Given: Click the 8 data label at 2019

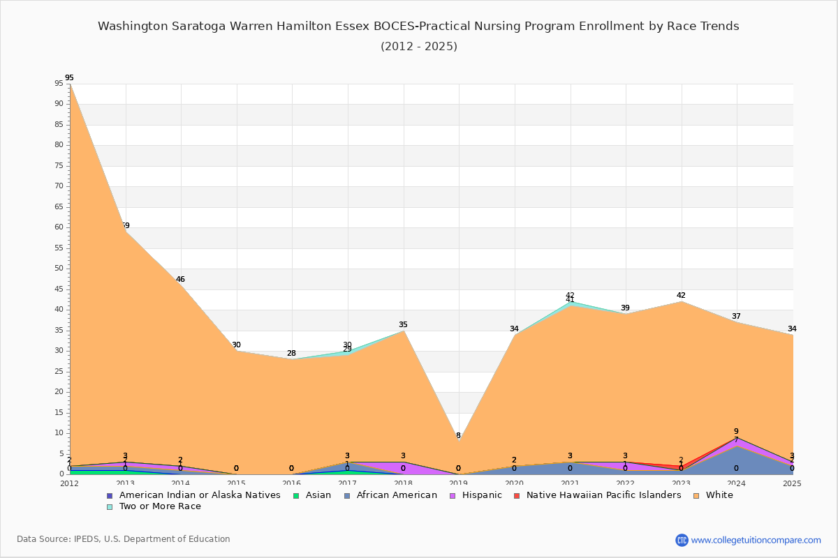Looking at the screenshot, I should pyautogui.click(x=458, y=436).
